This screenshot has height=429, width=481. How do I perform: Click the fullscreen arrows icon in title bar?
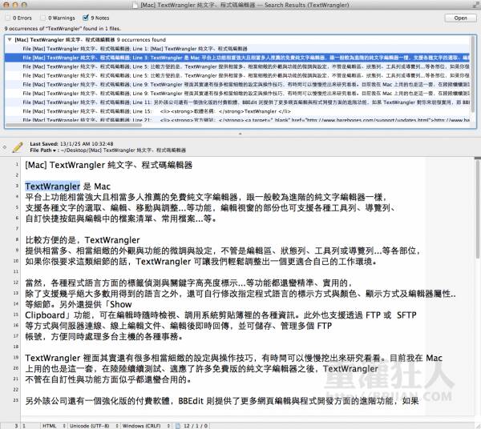476,4
